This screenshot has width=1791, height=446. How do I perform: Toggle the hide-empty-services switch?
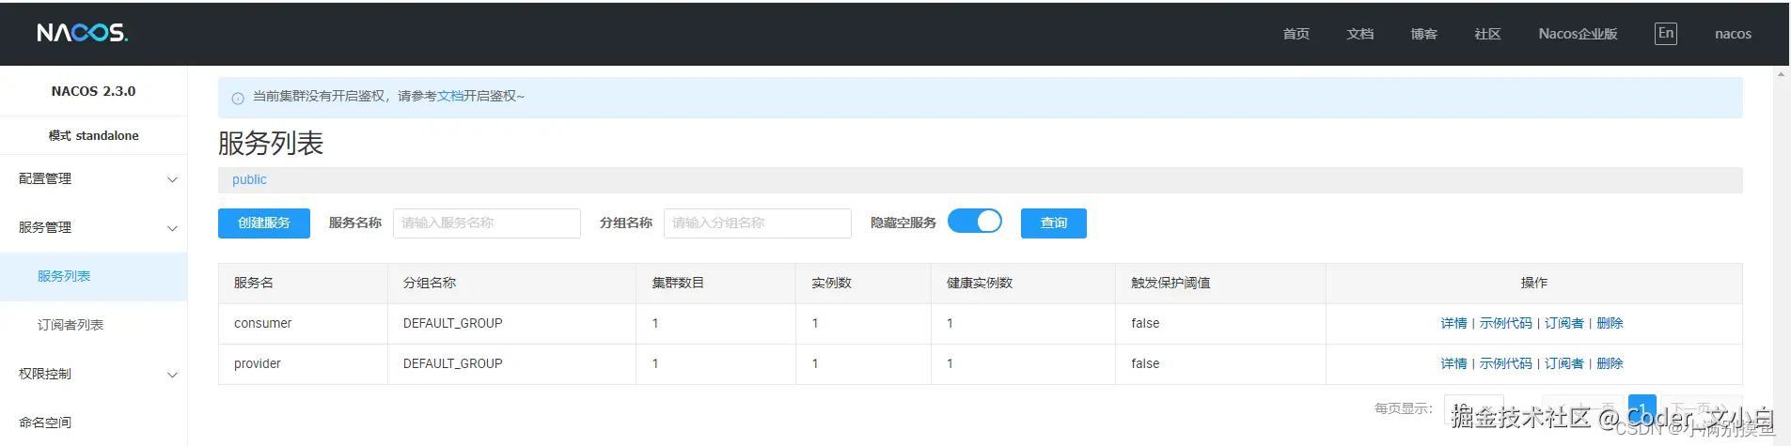coord(975,221)
